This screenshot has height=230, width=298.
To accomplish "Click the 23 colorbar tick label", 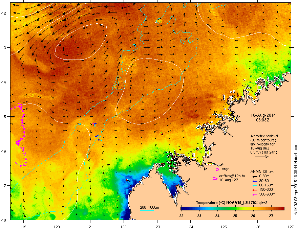I will click(199, 216).
